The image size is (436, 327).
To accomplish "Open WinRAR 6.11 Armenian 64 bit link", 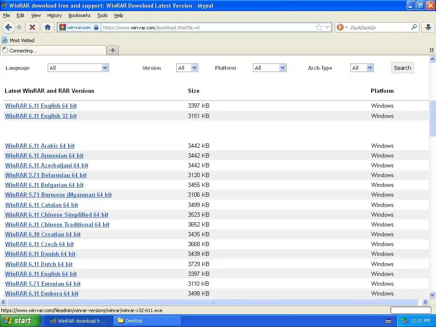I will (44, 155).
